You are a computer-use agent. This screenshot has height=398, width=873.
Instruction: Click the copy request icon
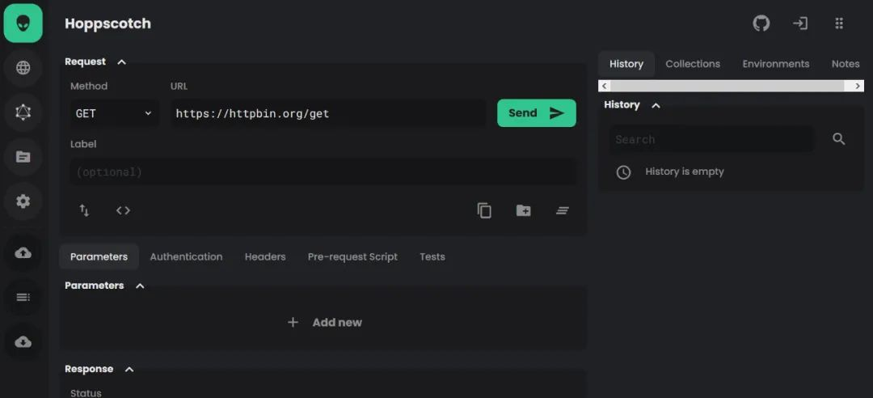484,210
